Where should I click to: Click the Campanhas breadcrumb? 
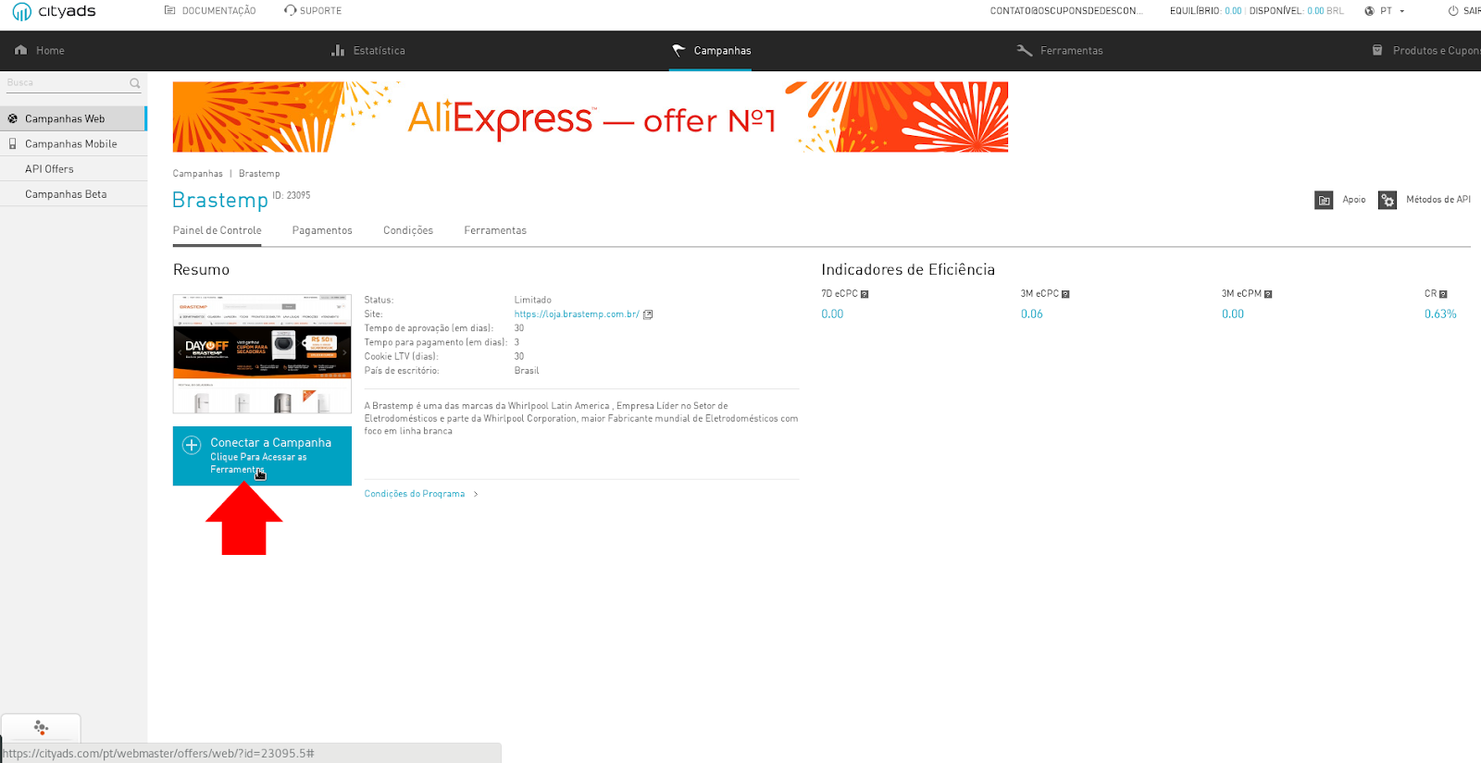(197, 174)
